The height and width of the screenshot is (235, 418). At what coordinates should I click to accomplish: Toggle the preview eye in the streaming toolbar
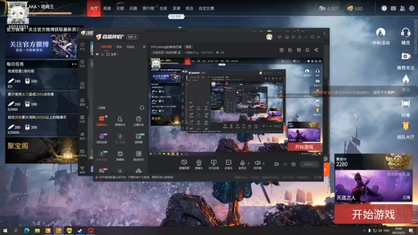[285, 164]
